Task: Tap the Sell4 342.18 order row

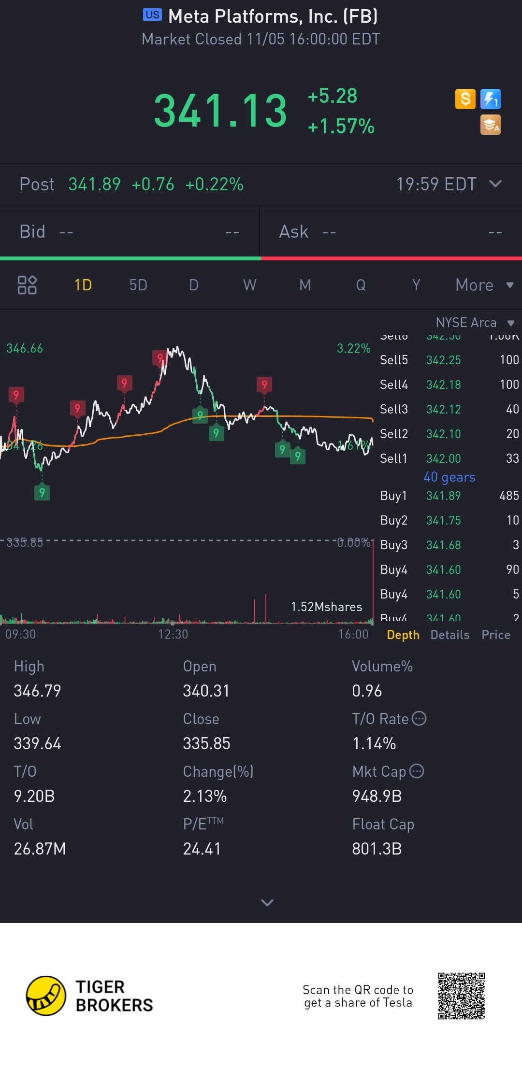Action: (x=449, y=385)
